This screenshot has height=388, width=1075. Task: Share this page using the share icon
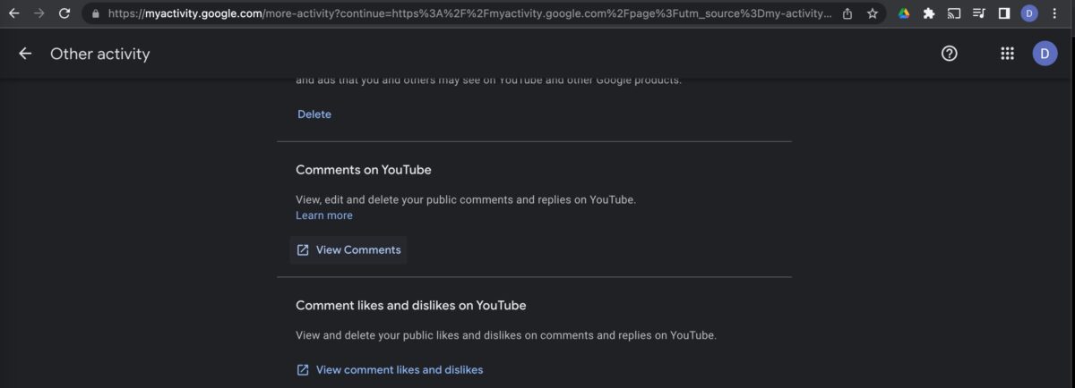[x=847, y=13]
